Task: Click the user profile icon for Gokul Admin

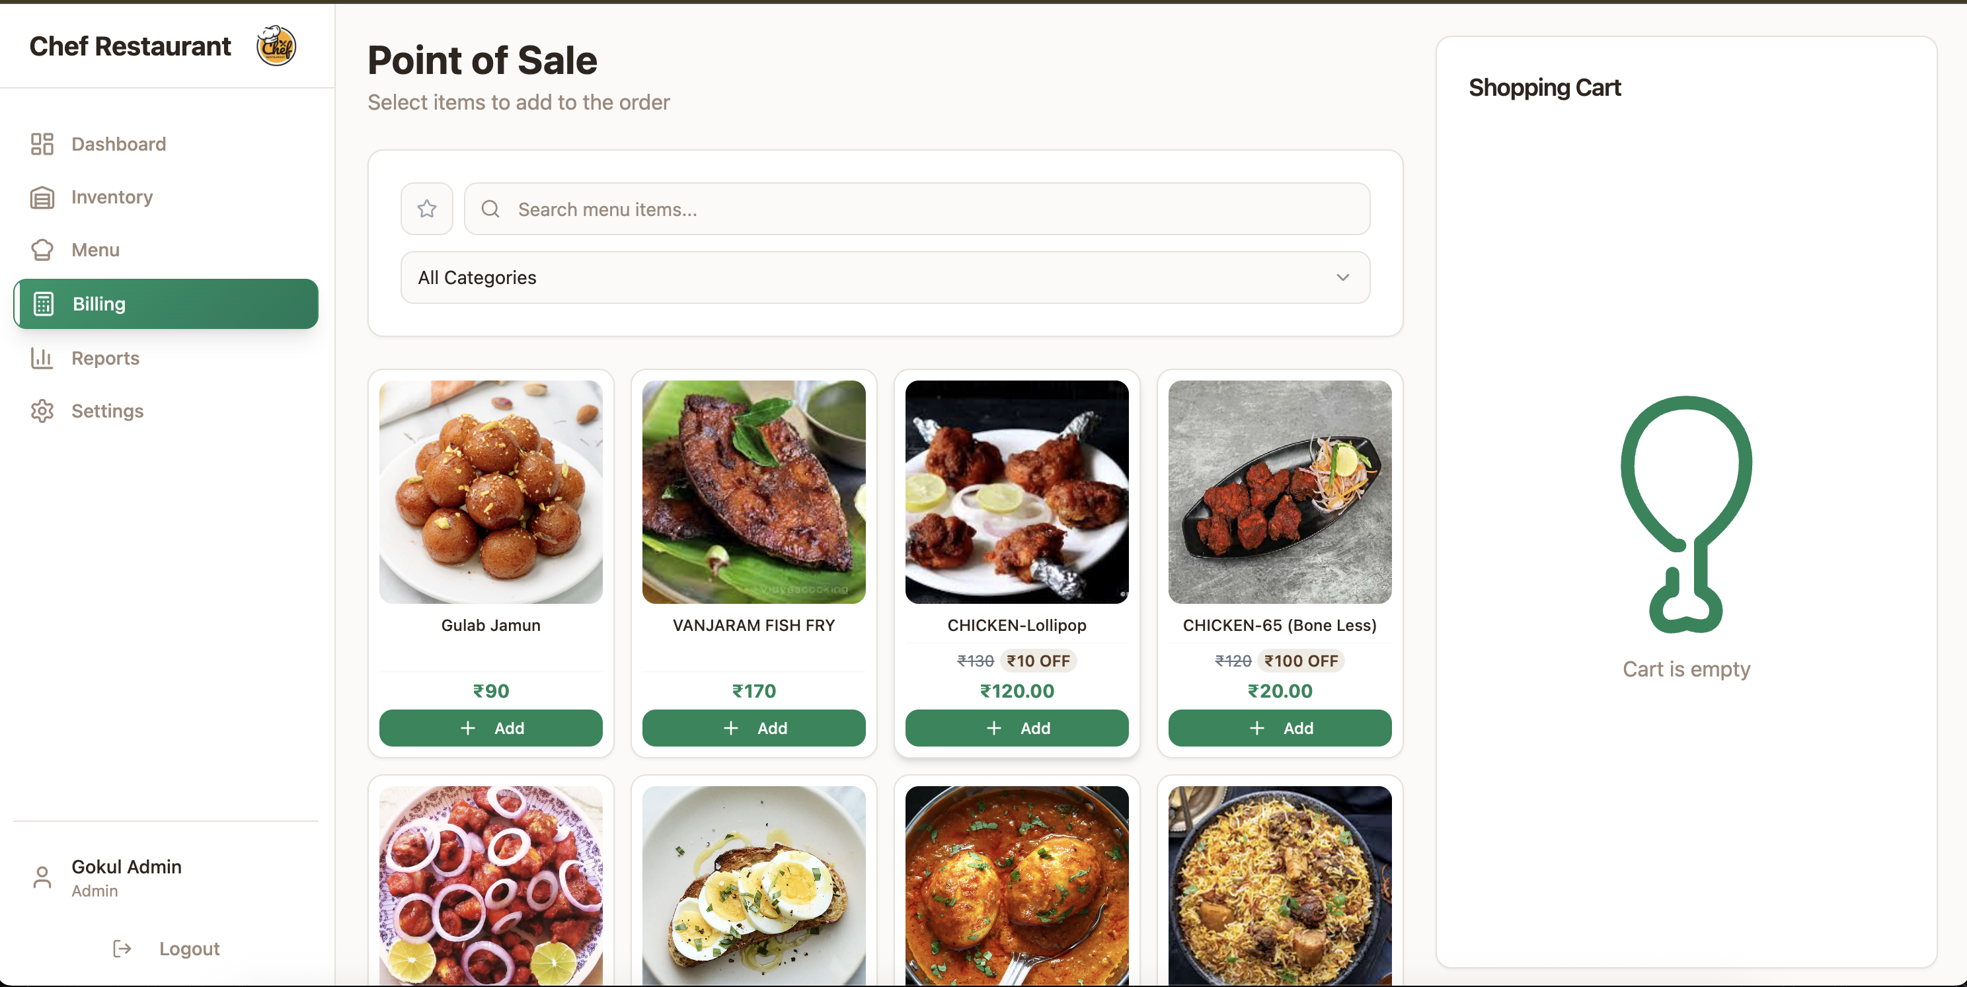Action: (x=42, y=878)
